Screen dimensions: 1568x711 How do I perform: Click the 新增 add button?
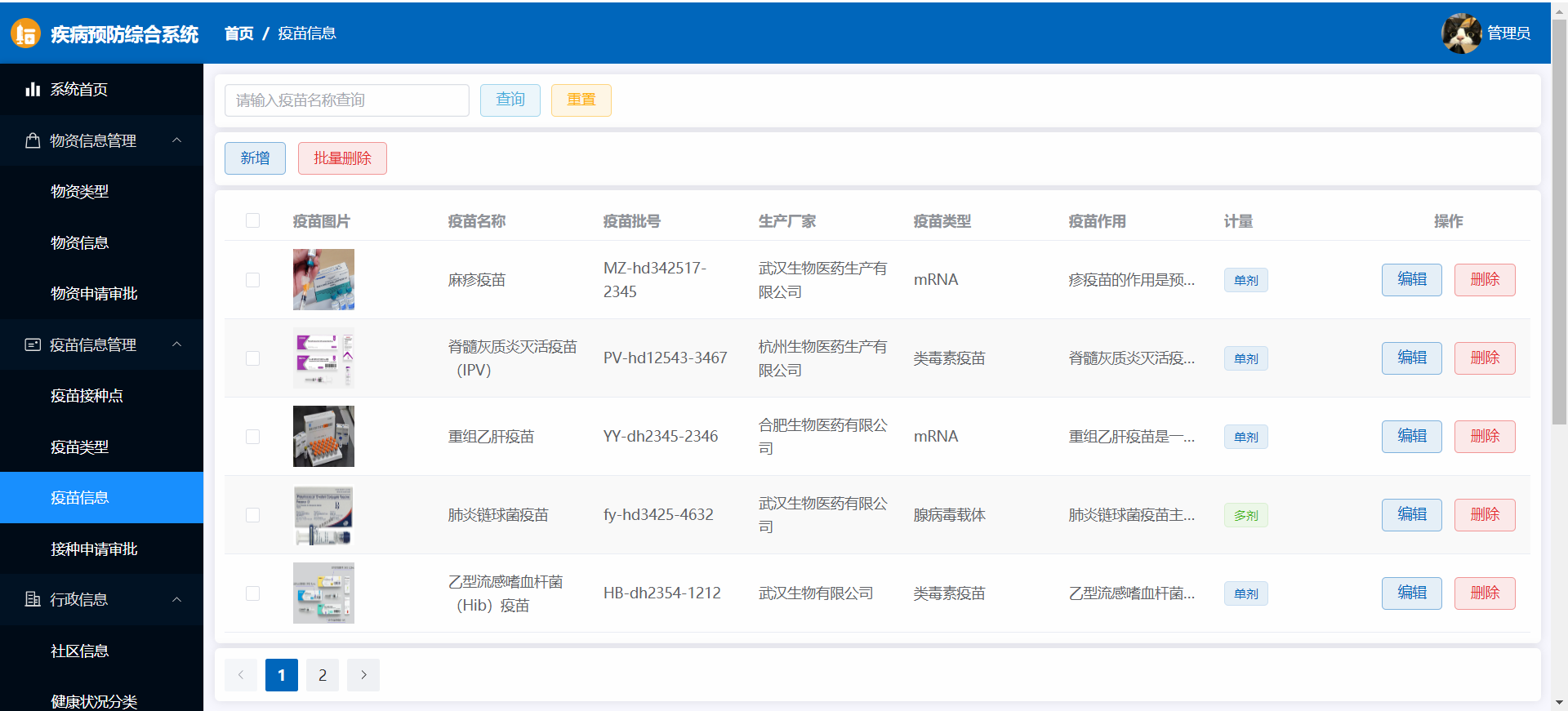[255, 158]
